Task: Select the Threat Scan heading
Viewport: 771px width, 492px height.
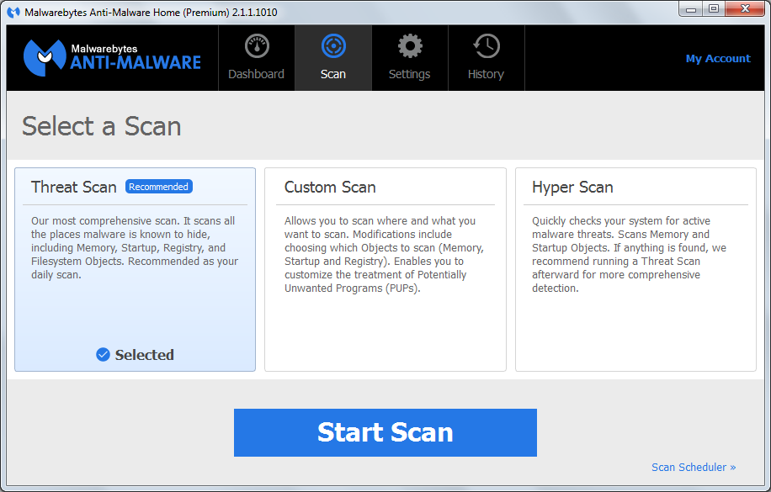Action: click(x=74, y=188)
